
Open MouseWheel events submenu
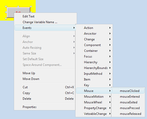click(x=94, y=102)
